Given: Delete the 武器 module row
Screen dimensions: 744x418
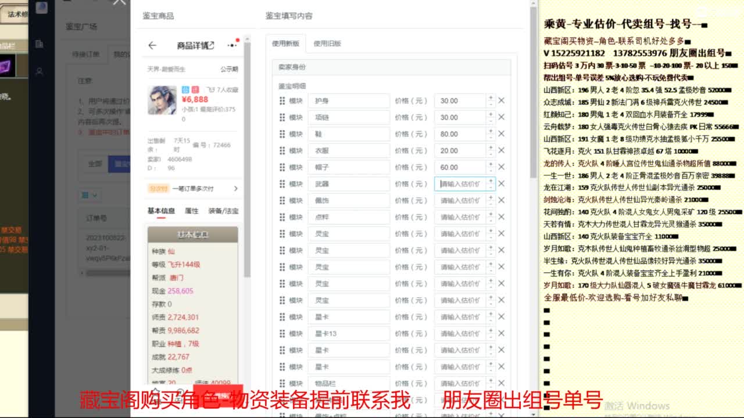Looking at the screenshot, I should [501, 183].
